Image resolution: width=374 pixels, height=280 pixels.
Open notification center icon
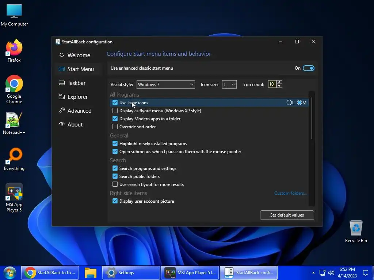click(x=365, y=273)
